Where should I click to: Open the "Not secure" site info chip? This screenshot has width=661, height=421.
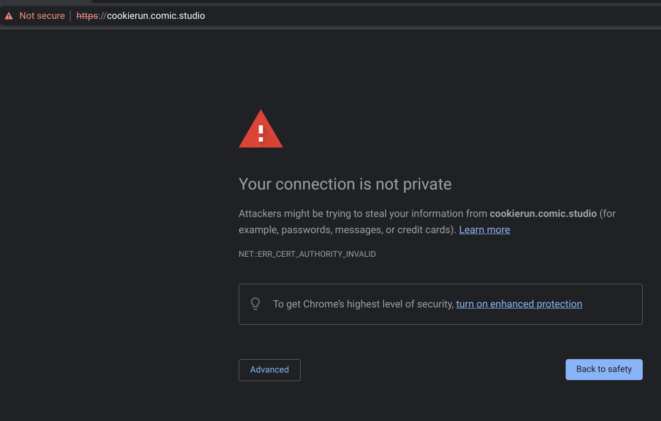pyautogui.click(x=41, y=16)
